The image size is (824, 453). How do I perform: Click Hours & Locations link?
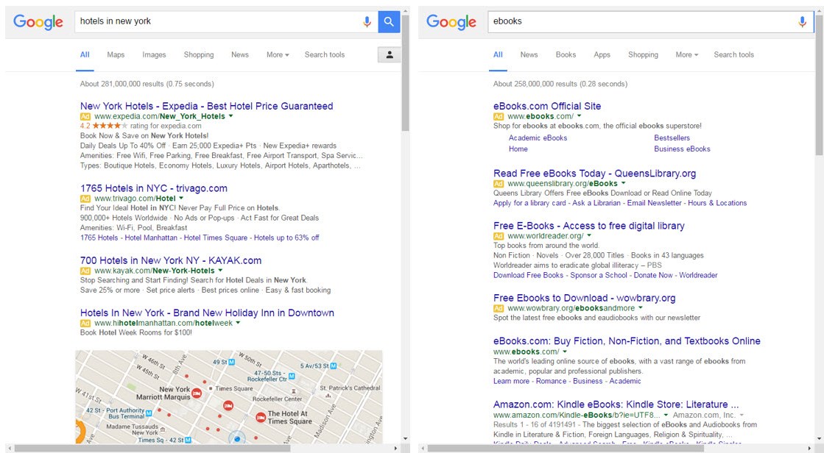pos(717,203)
